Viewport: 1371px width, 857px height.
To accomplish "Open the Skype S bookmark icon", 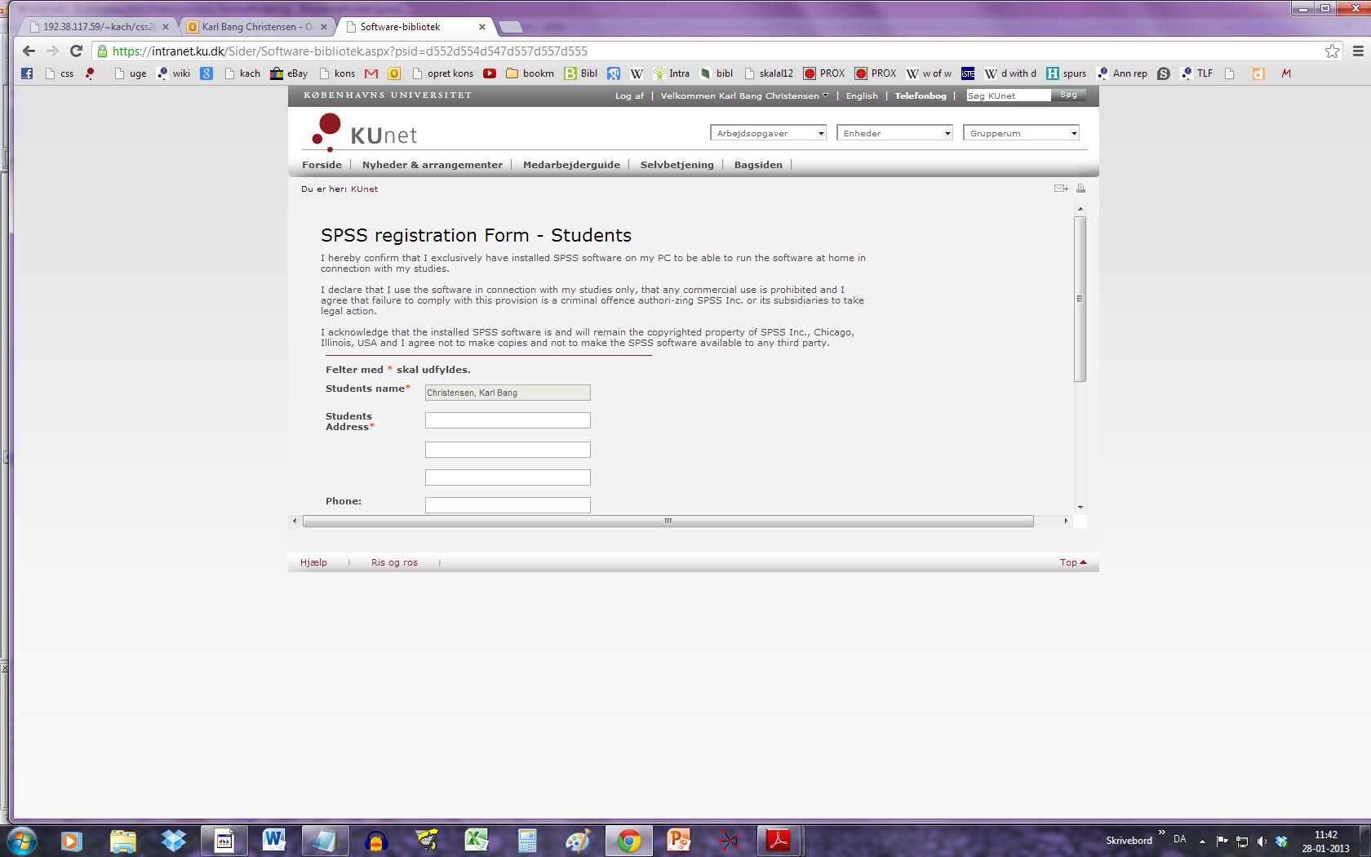I will coord(1164,73).
